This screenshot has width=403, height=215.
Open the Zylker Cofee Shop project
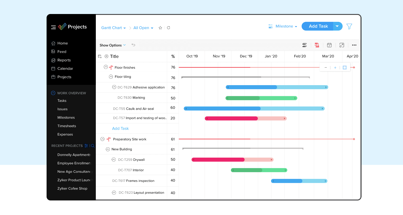tap(72, 188)
